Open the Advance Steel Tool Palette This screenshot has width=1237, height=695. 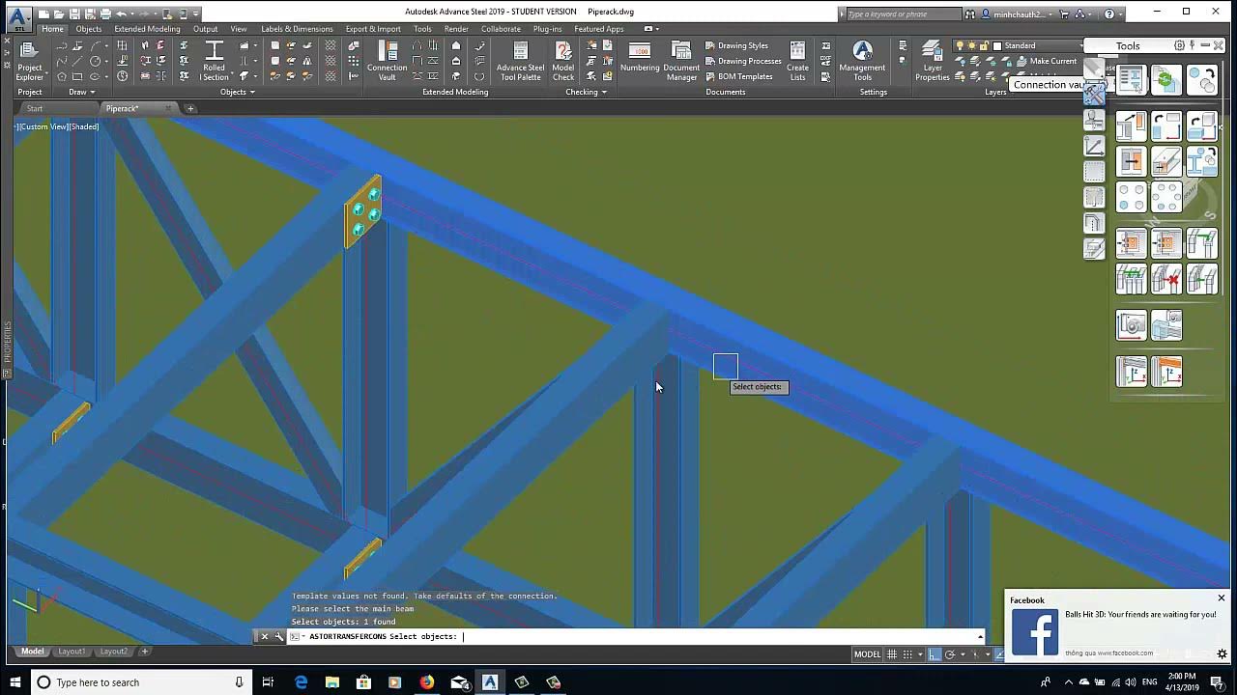[x=520, y=61]
